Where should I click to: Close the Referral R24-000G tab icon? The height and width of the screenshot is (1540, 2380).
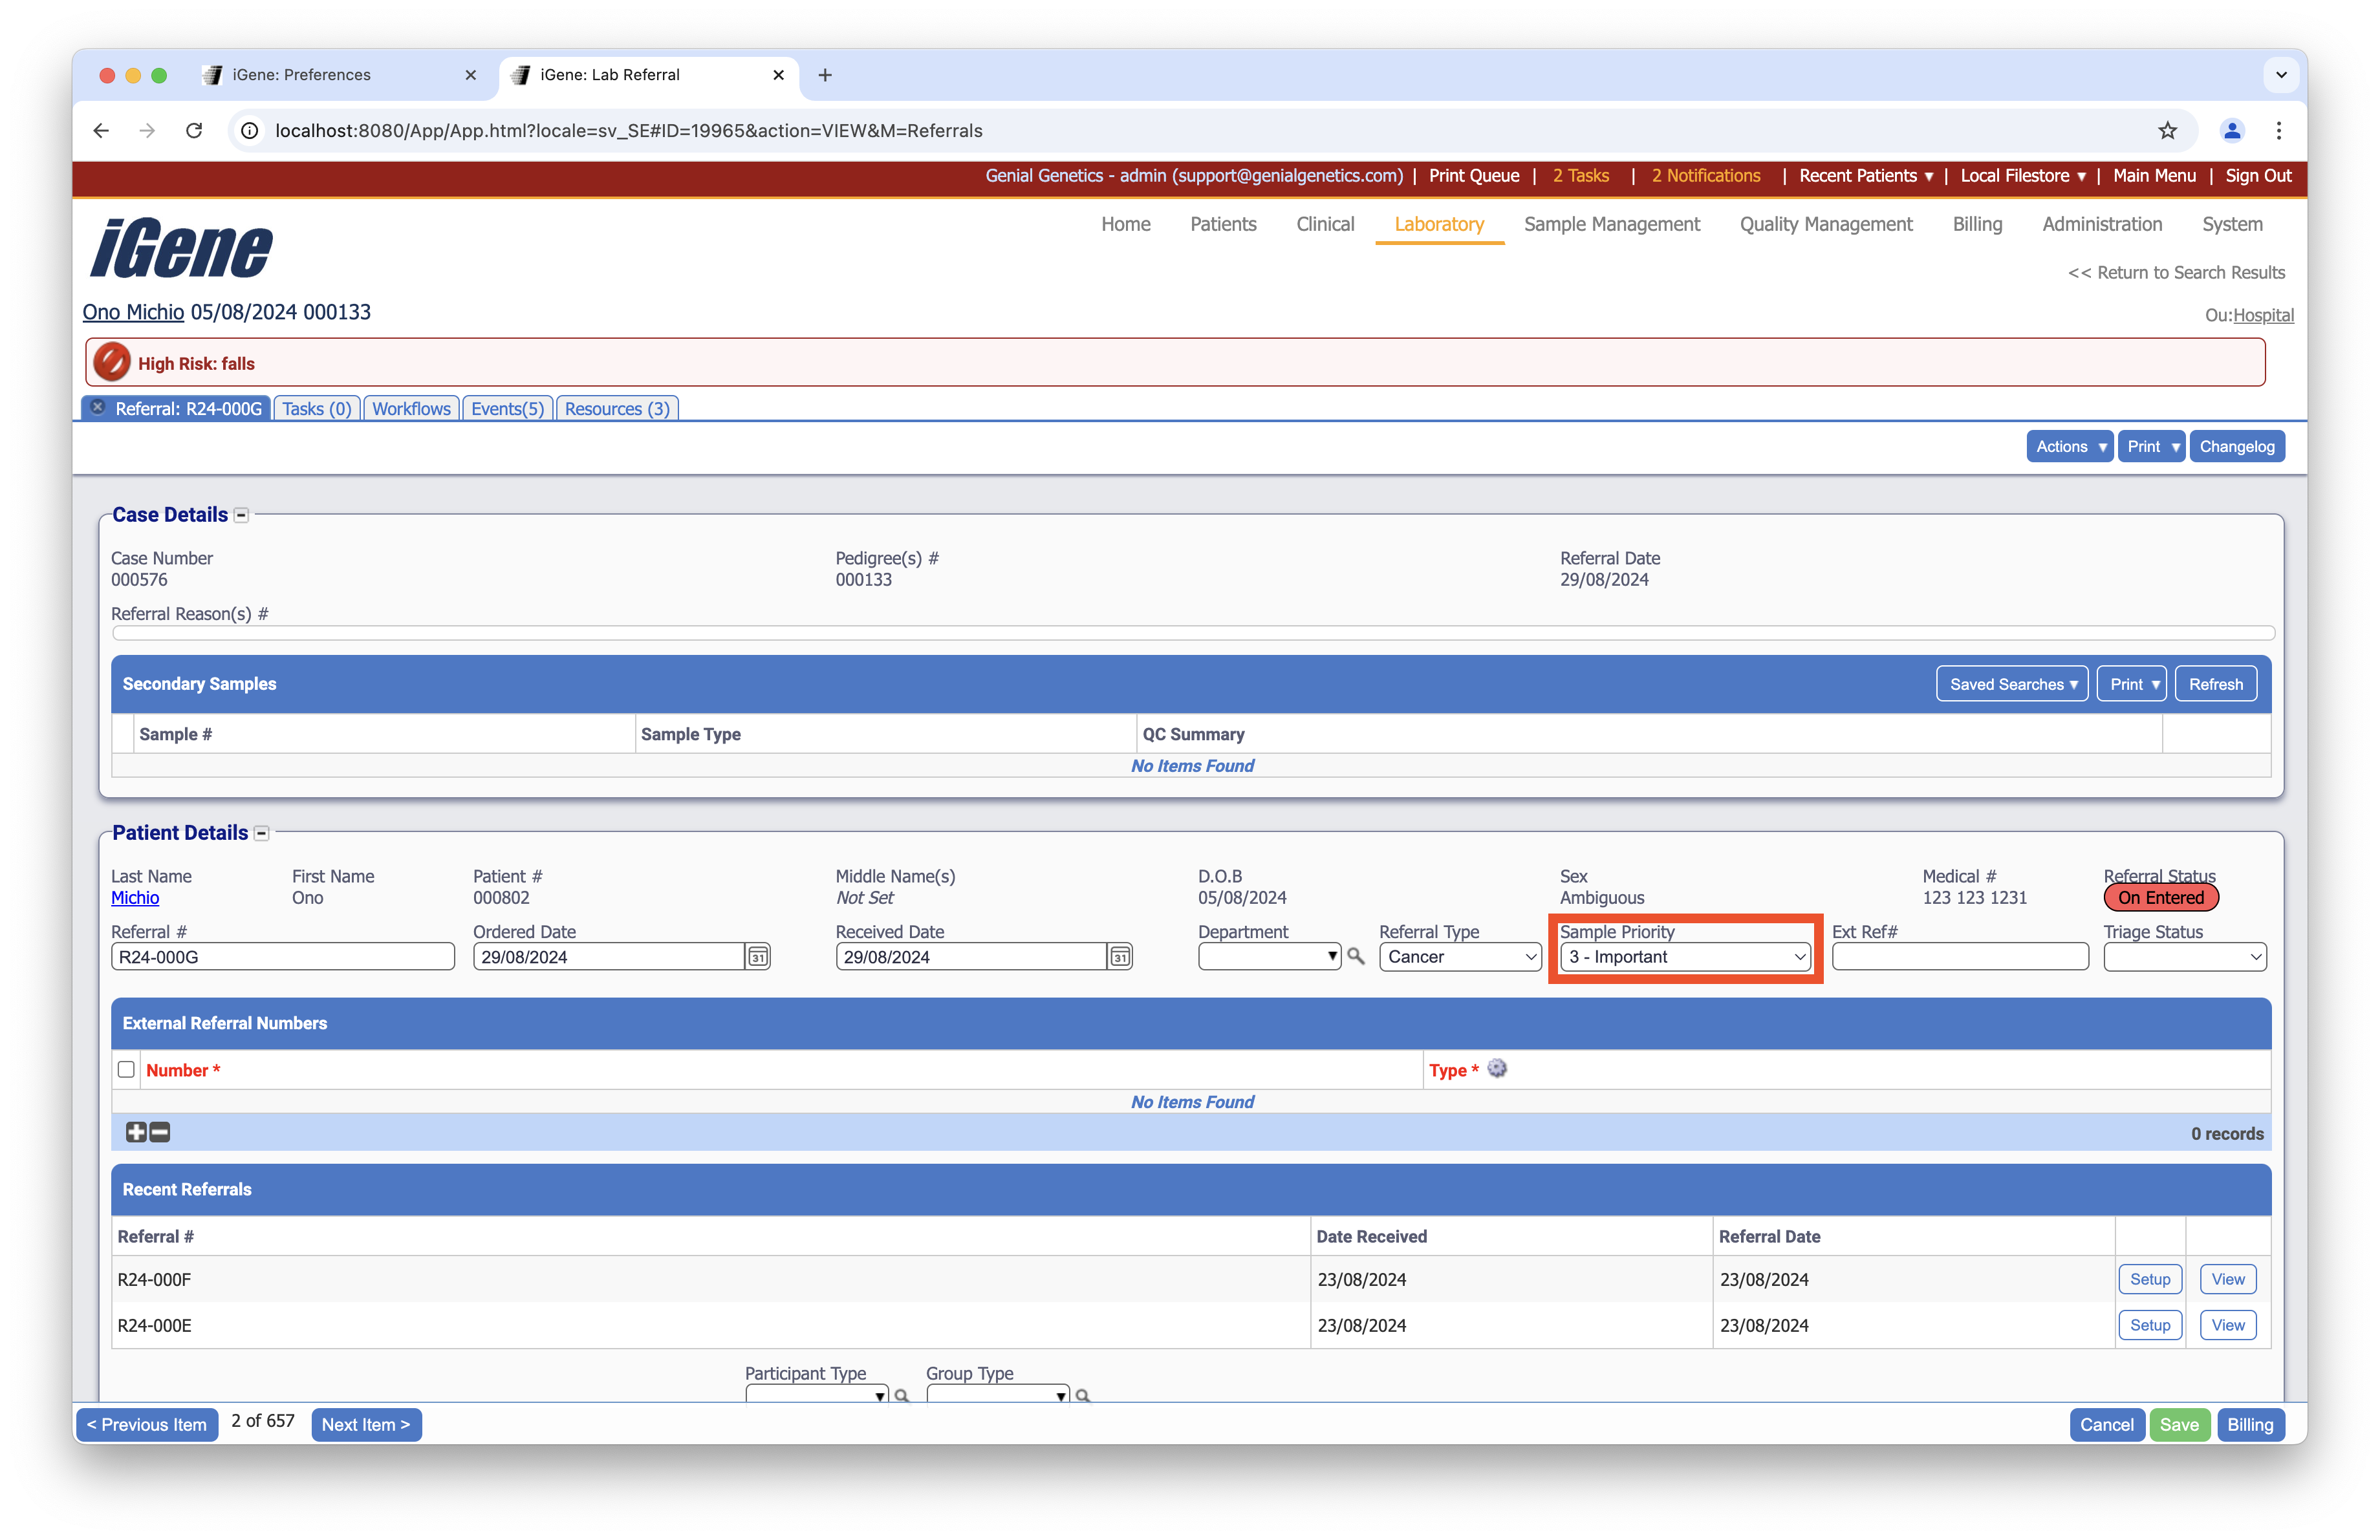coord(97,408)
